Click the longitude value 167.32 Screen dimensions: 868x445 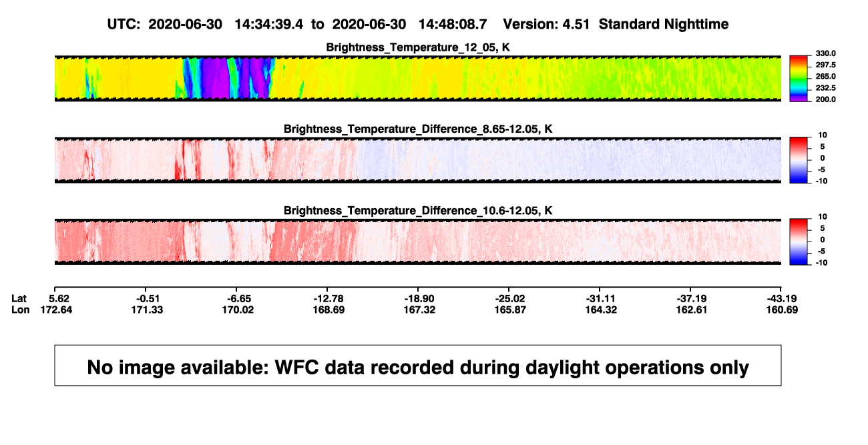coord(420,310)
